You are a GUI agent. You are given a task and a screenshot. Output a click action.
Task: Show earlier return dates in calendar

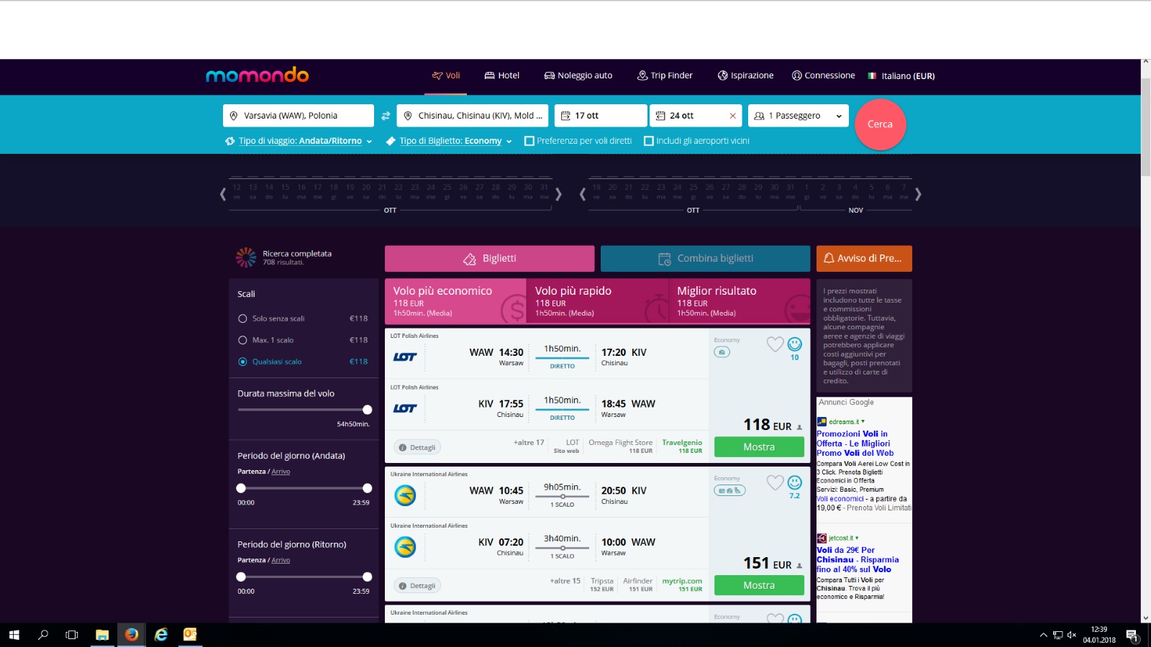[583, 194]
